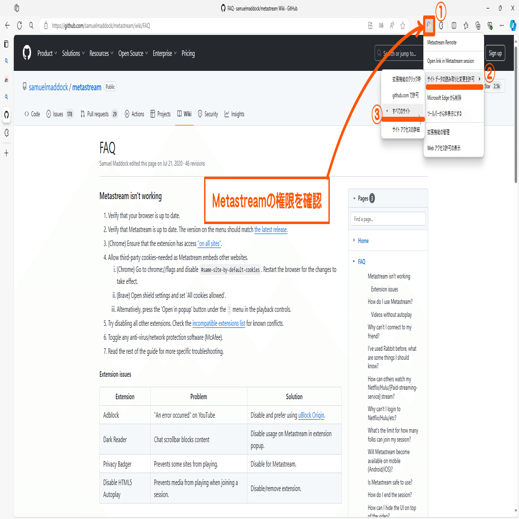Click the page vertical scrollbar

coord(516,114)
